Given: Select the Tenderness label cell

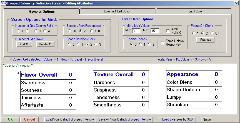Looking at the screenshot, I should point(116,98).
